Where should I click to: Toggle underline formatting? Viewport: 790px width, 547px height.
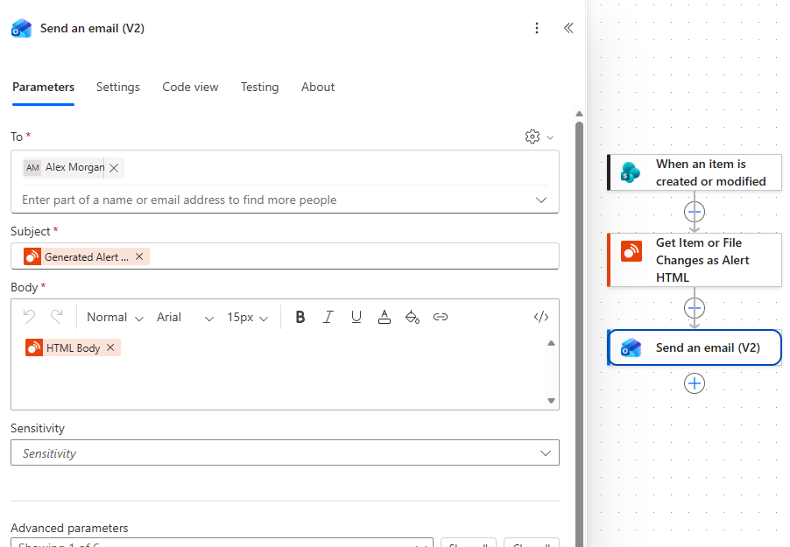356,317
